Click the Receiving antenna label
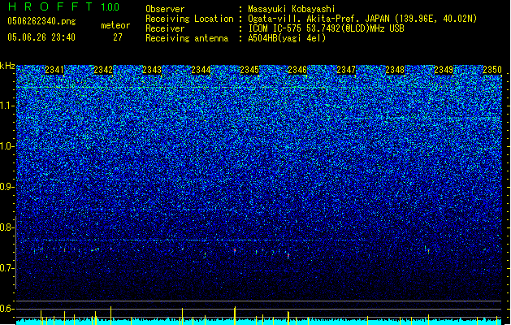 (x=187, y=38)
